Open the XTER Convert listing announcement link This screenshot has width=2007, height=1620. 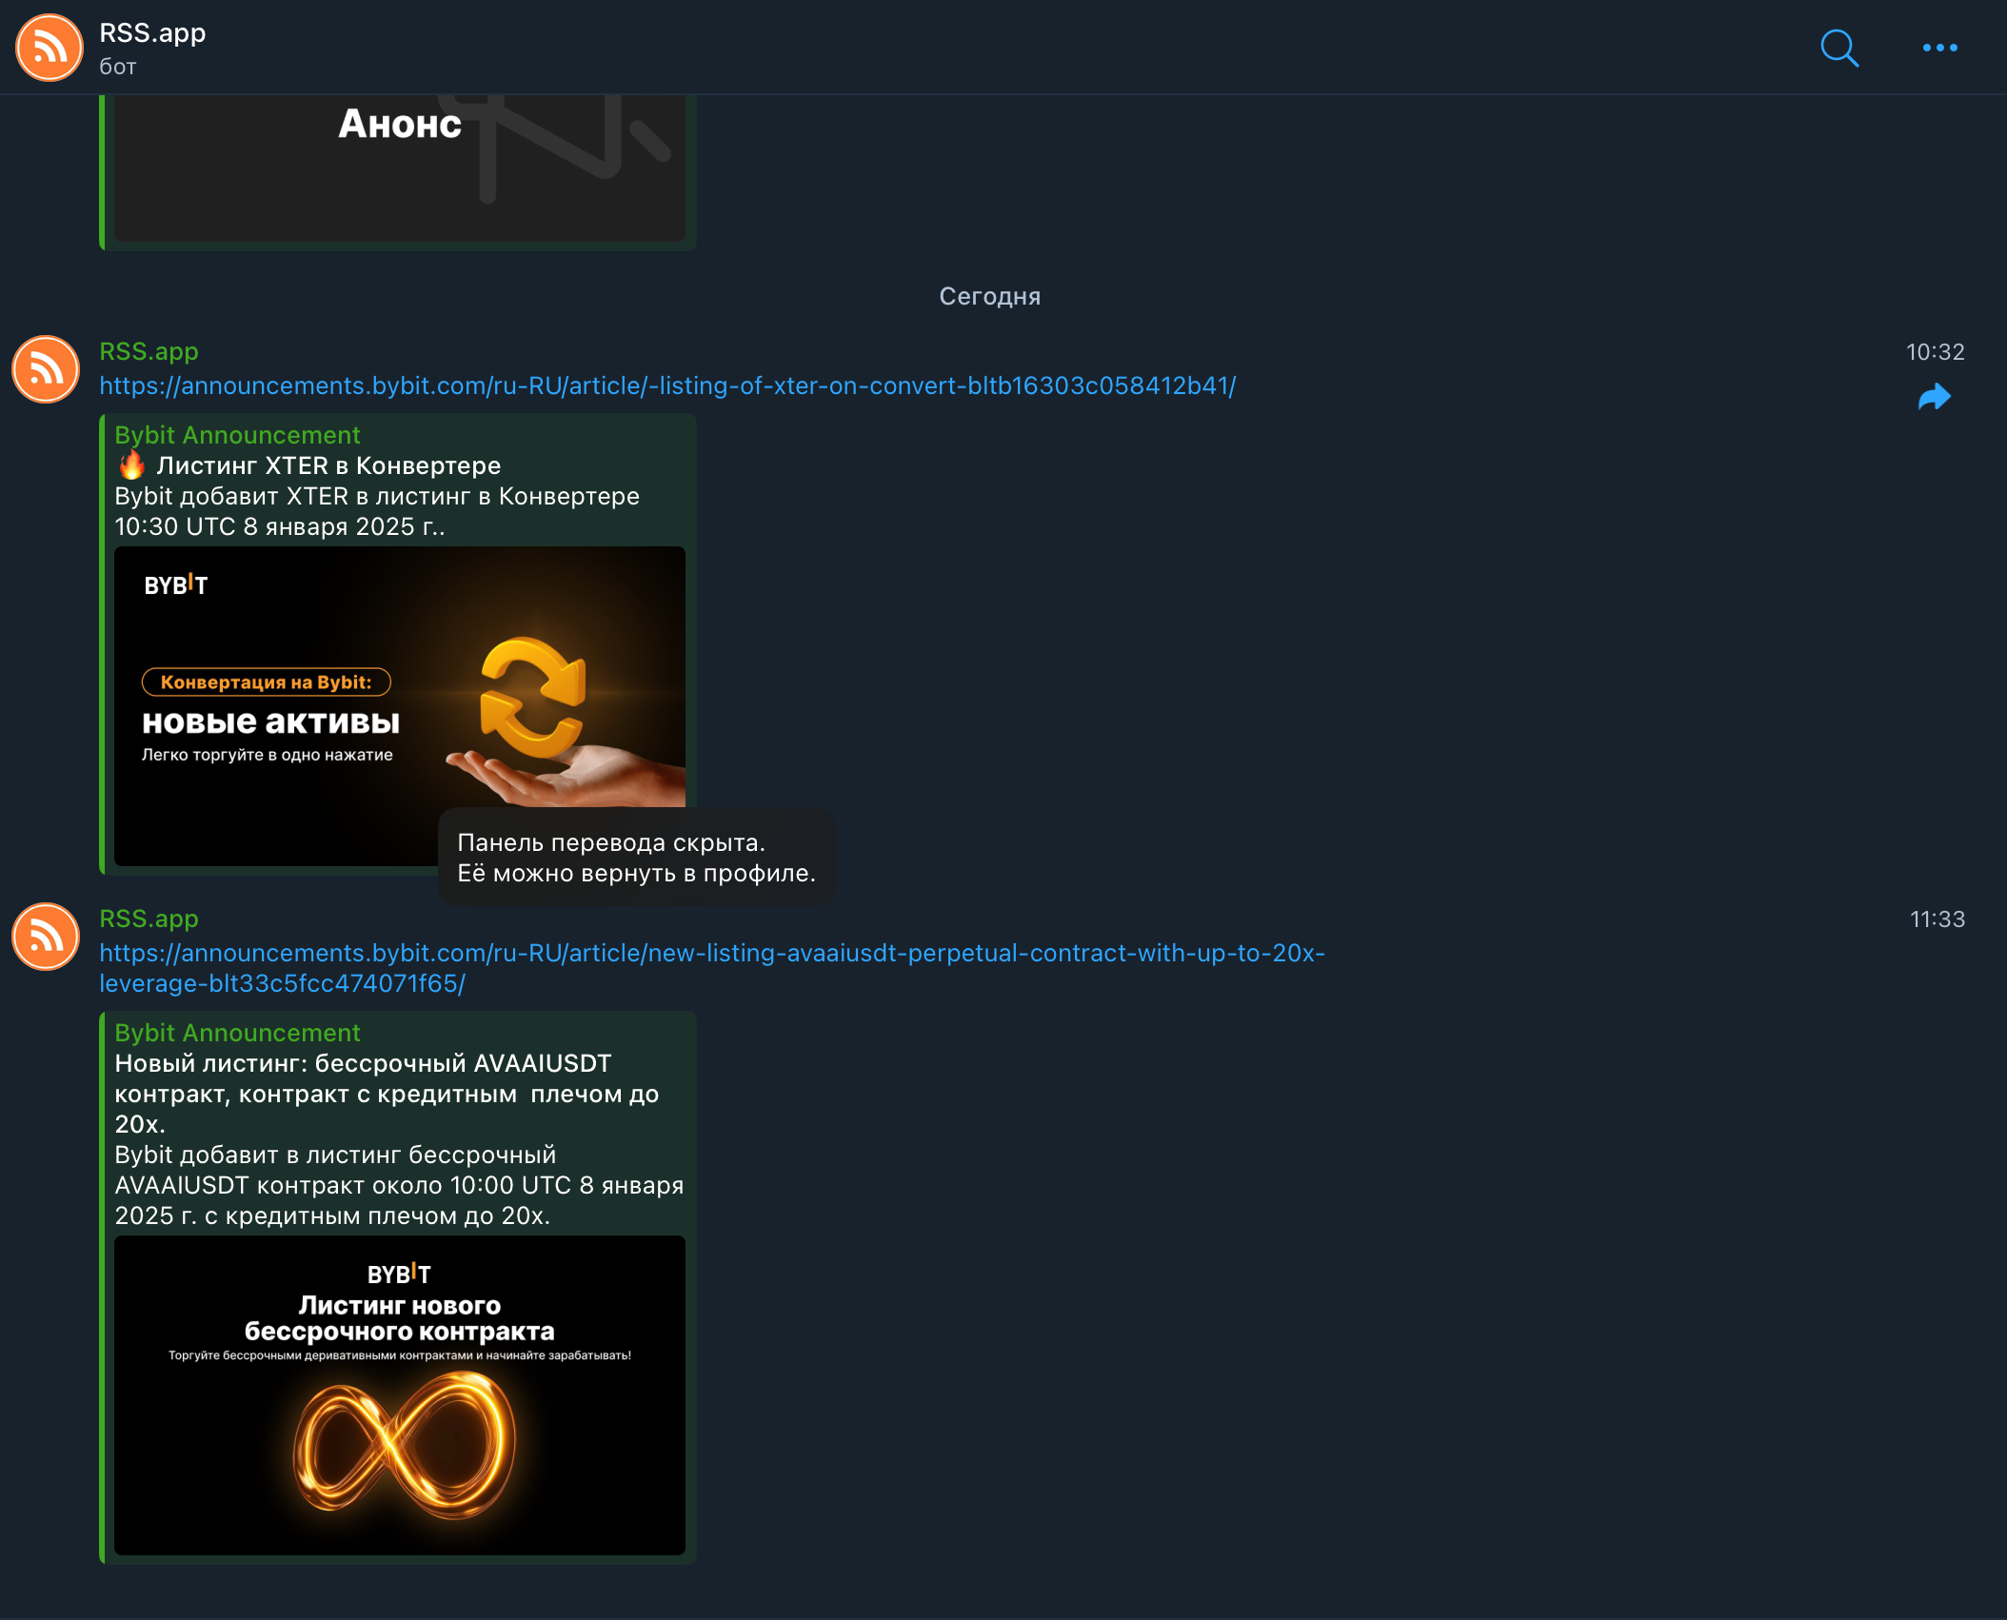click(x=667, y=385)
